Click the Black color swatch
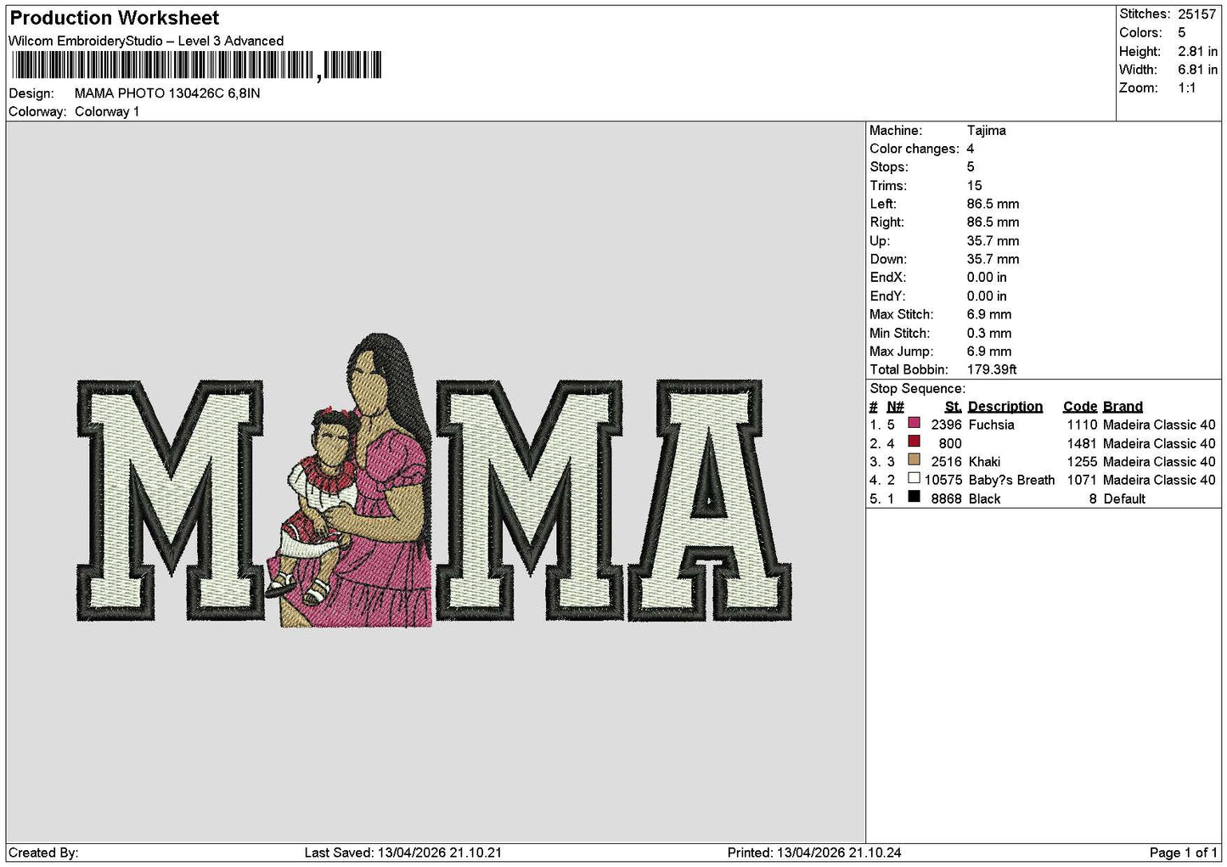The height and width of the screenshot is (867, 1227). click(x=914, y=497)
